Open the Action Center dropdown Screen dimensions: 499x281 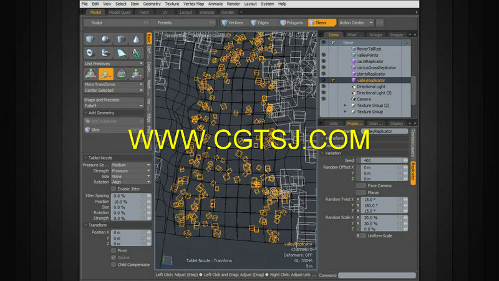tap(356, 22)
